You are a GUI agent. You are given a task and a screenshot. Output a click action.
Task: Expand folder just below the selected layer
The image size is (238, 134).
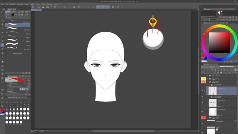pos(209,97)
